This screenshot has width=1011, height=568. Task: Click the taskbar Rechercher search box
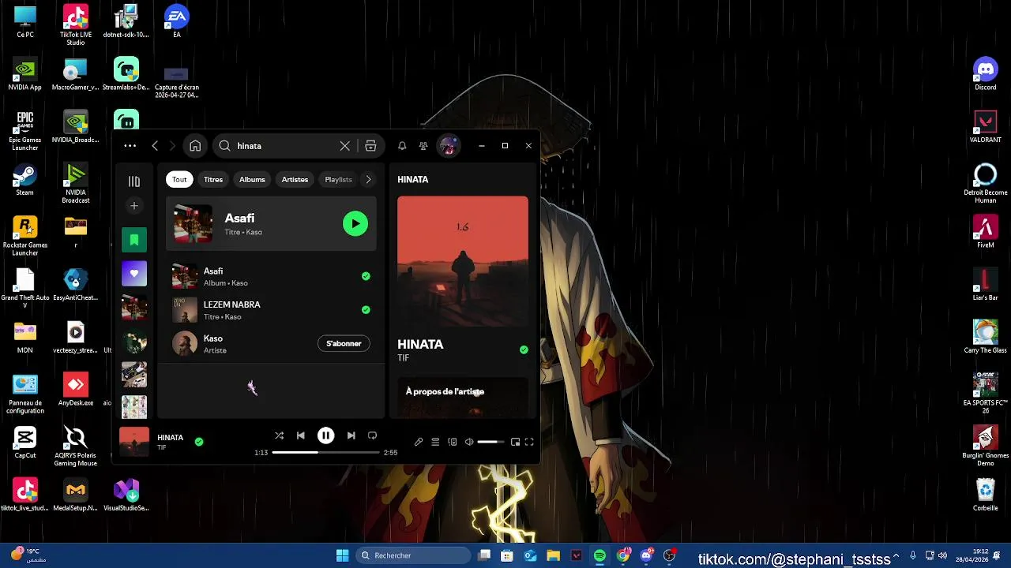pos(413,555)
